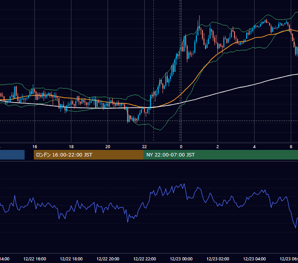Click the 6 hour label on price chart axis
298x263 pixels.
click(x=291, y=147)
